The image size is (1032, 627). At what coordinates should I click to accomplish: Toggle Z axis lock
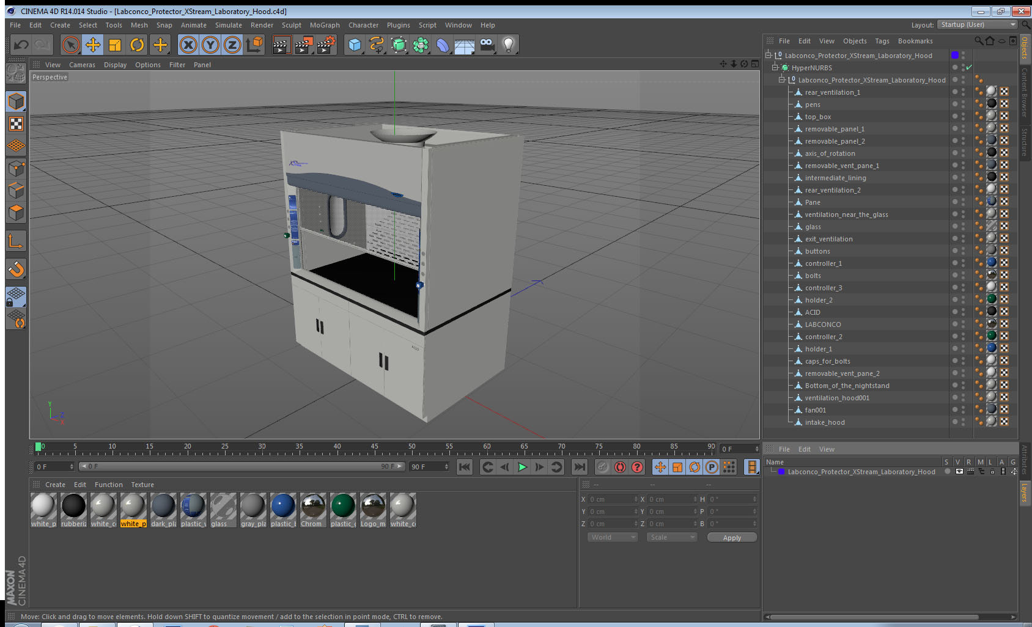(232, 45)
